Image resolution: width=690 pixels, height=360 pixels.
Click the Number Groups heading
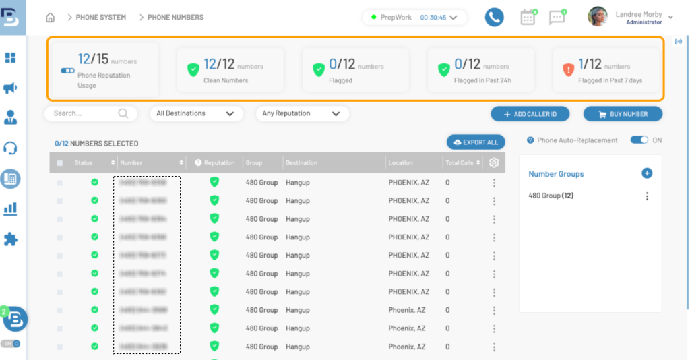pos(556,174)
